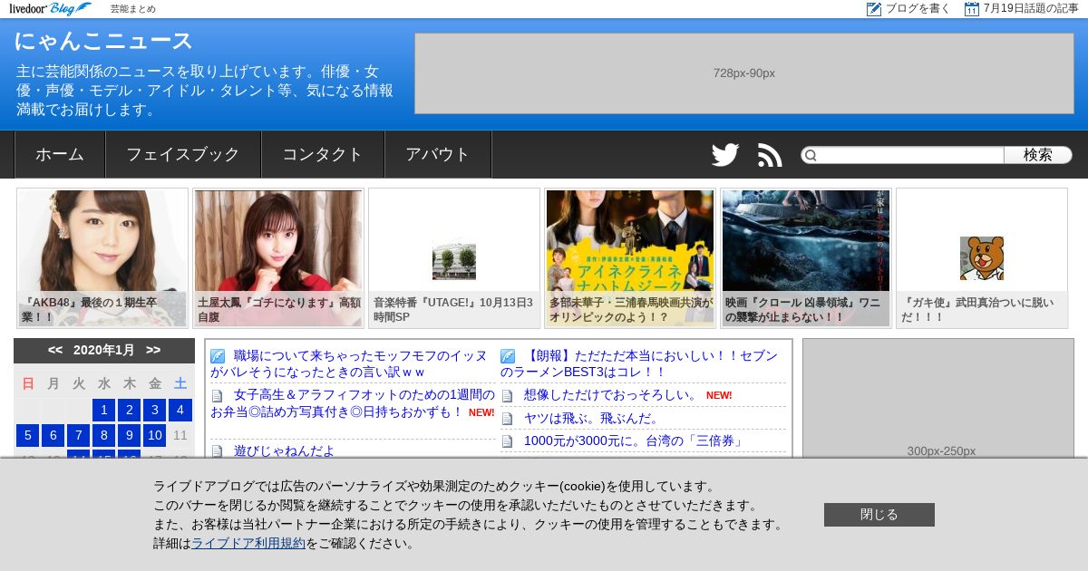Go to next month with >> arrow
Viewport: 1088px width, 571px height.
153,350
